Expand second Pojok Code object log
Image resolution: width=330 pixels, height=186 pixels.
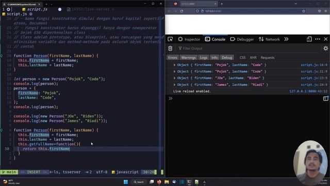coord(174,71)
